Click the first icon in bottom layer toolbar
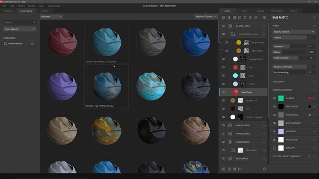Image resolution: width=319 pixels, height=179 pixels. click(x=224, y=169)
